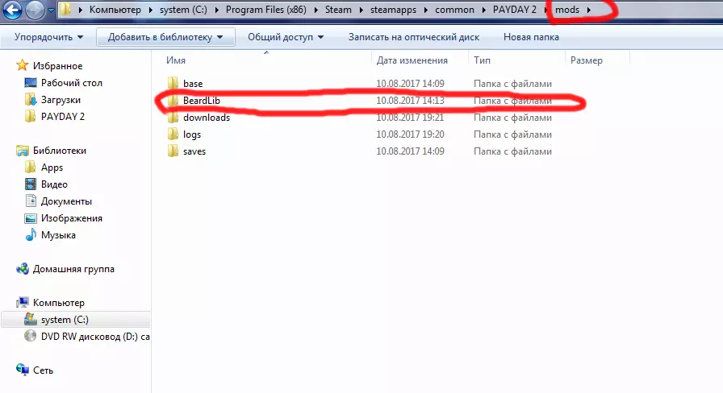Expand arrow after steamapps in path
The height and width of the screenshot is (393, 723).
426,10
